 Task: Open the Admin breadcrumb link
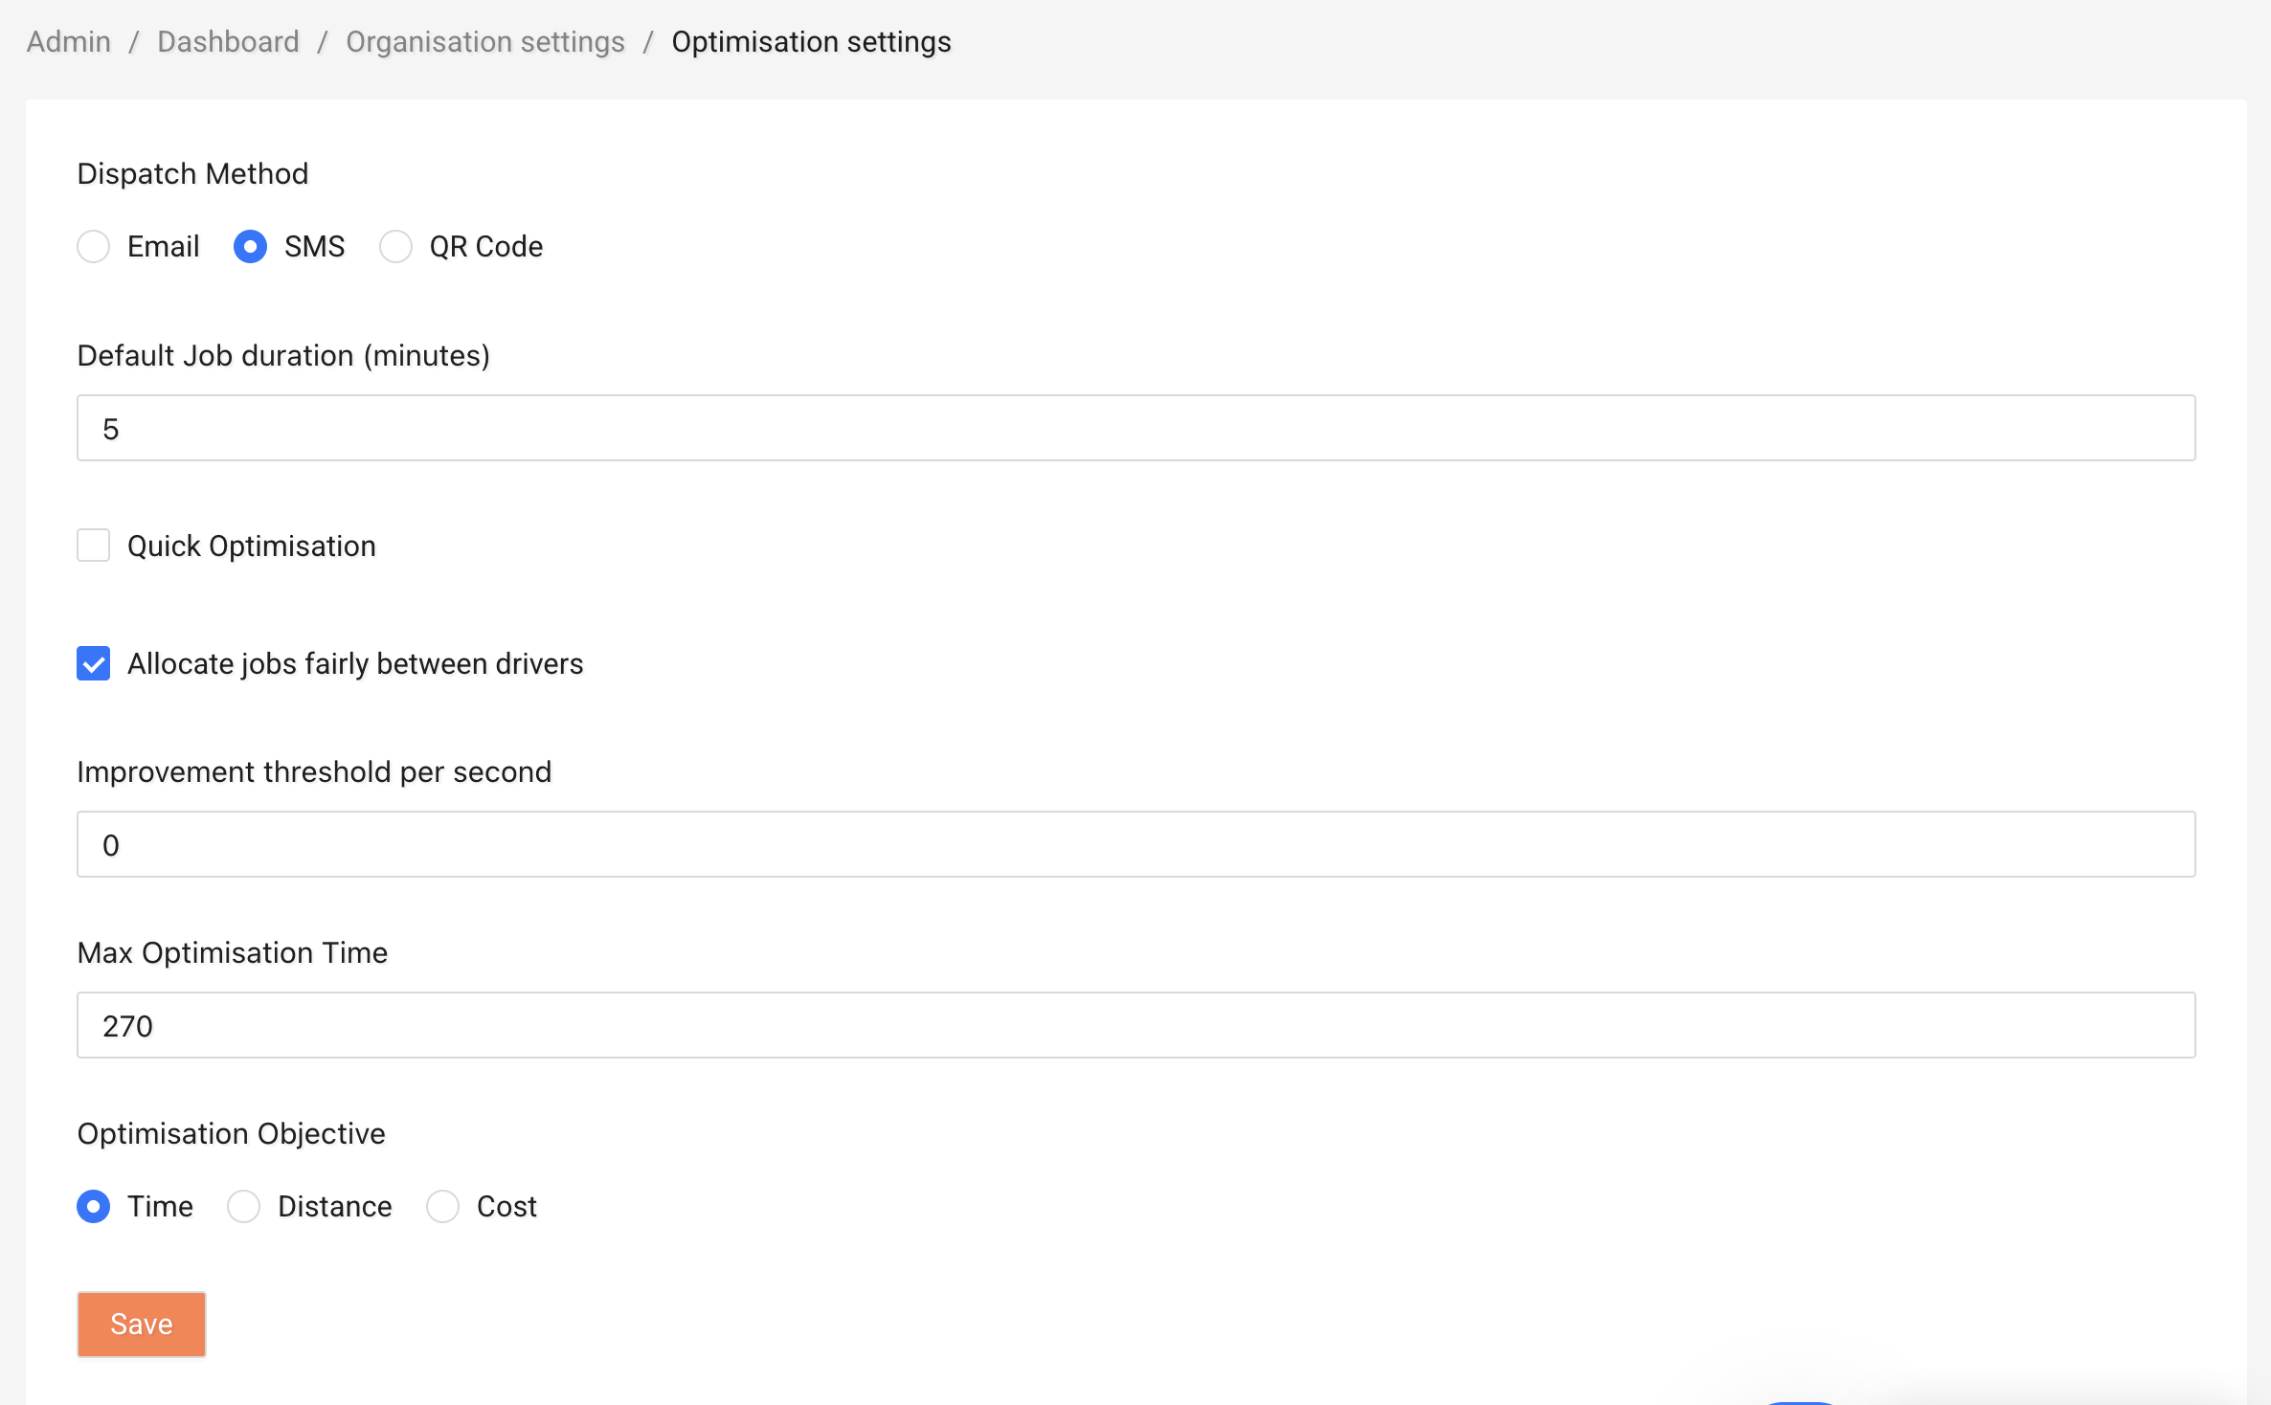(68, 41)
